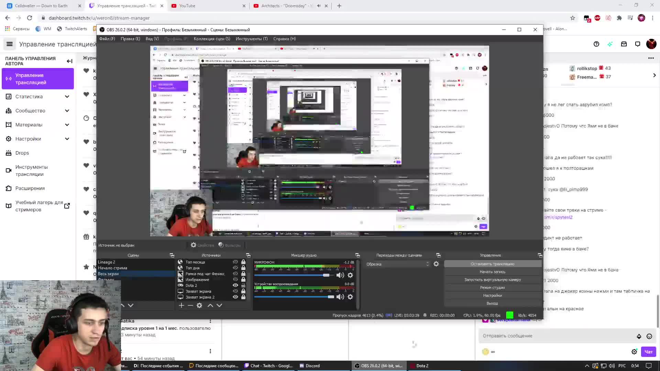Screen dimensions: 660x371
Task: Open Twitch inbox mail icon
Action: 624,44
